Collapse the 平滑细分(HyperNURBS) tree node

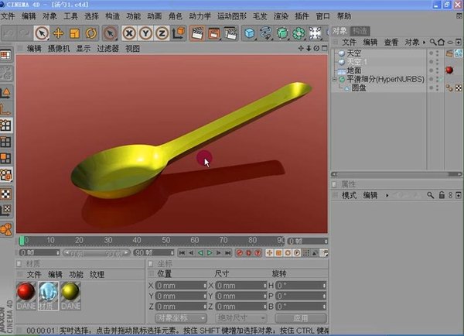334,79
